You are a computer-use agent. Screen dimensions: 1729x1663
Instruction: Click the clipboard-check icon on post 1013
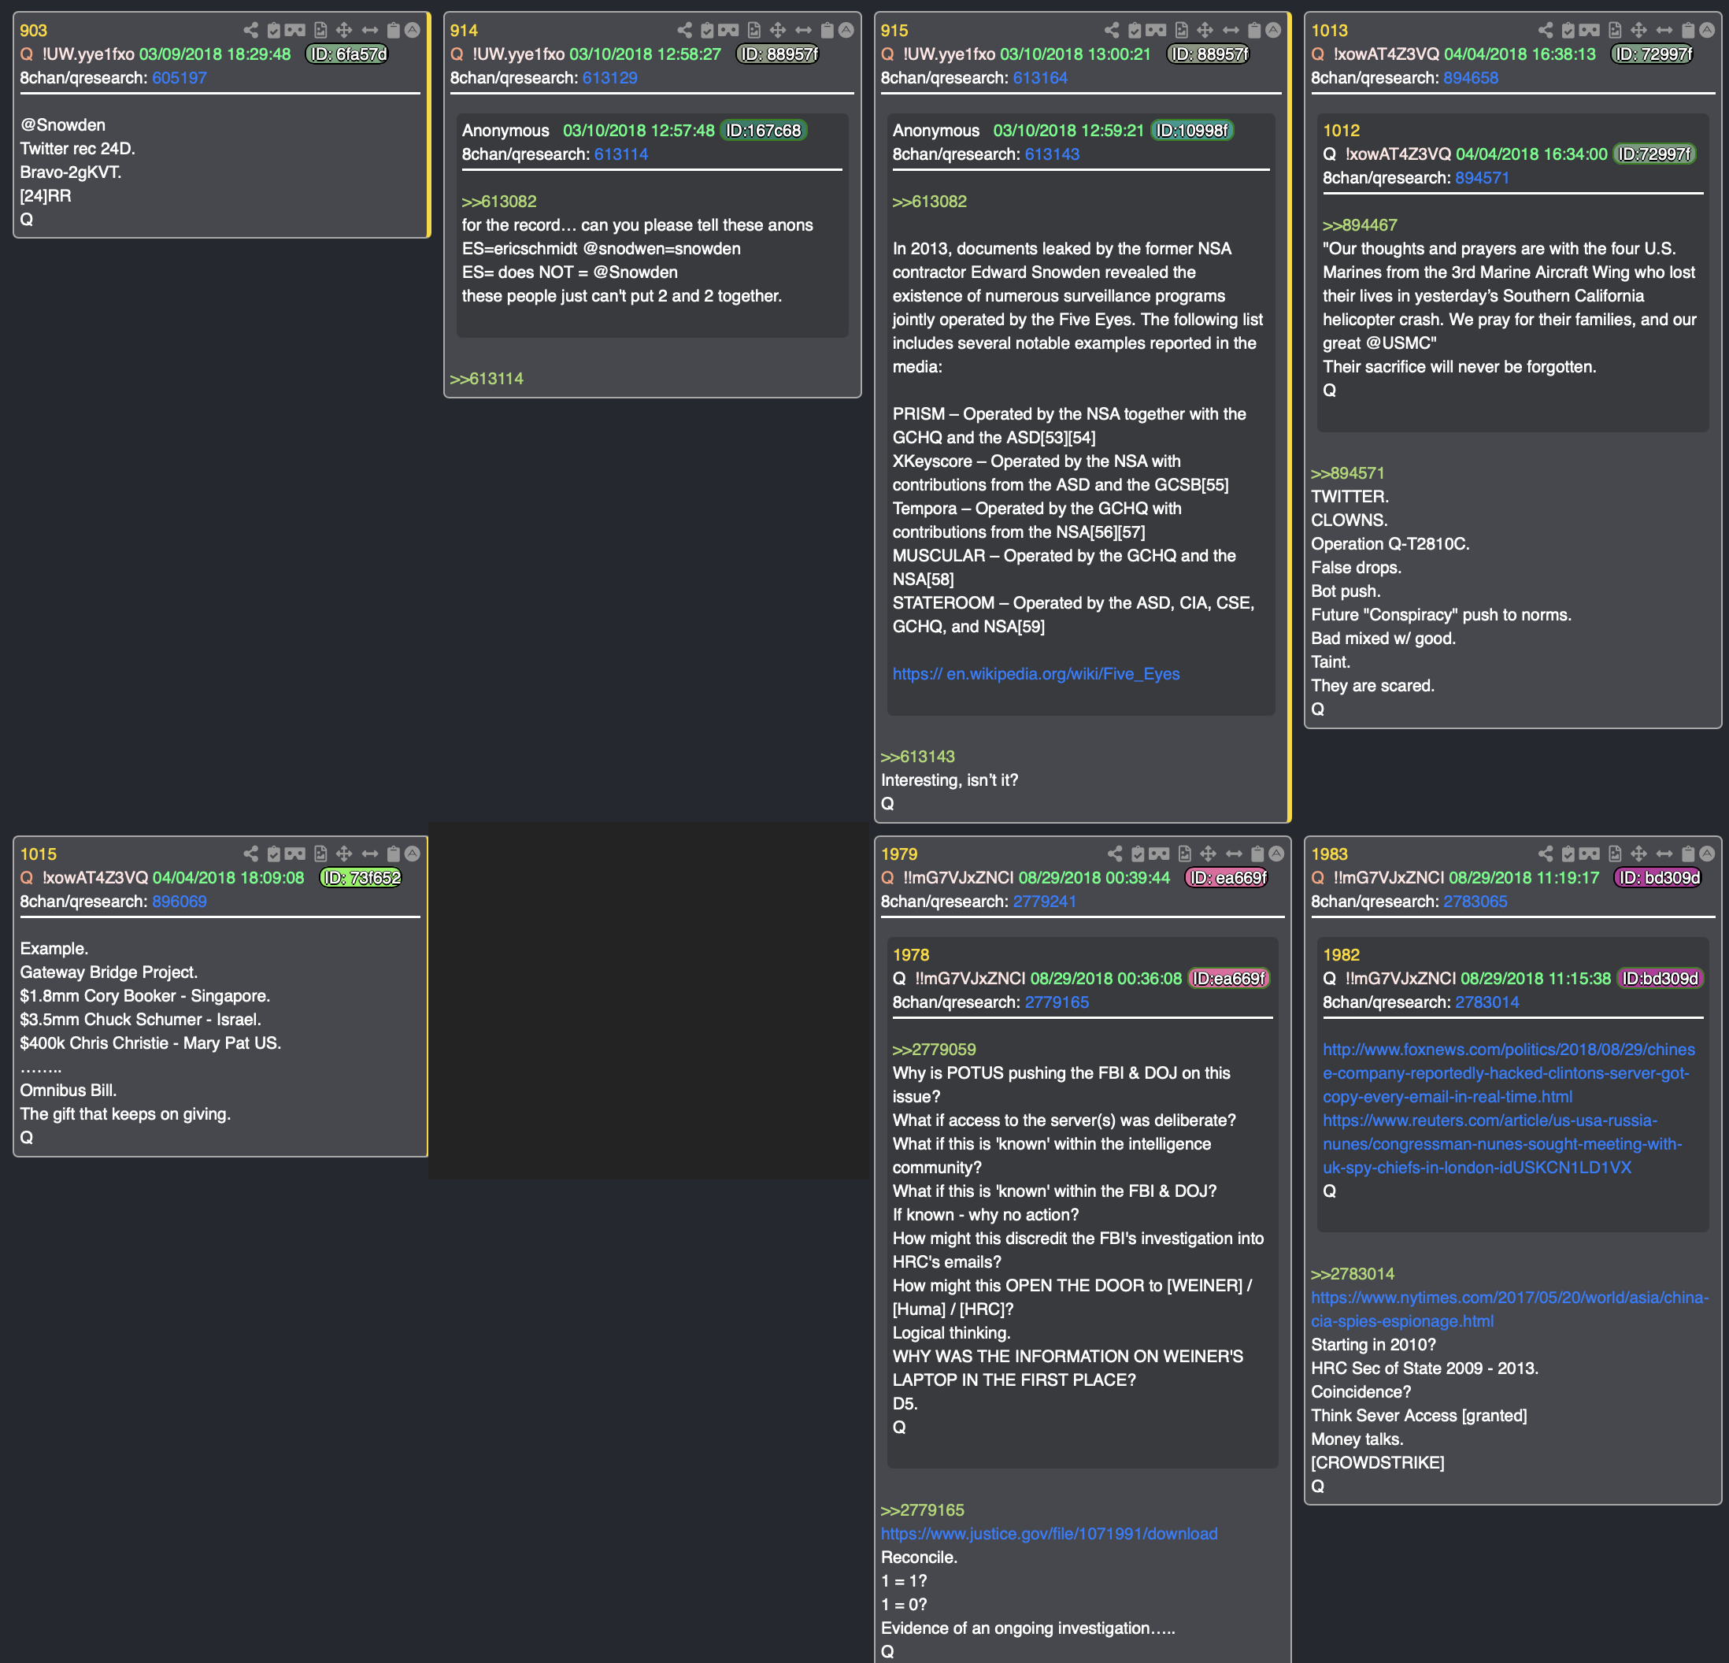pos(1568,31)
